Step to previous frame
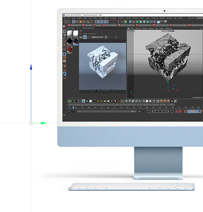This screenshot has height=212, width=203. pyautogui.click(x=157, y=111)
